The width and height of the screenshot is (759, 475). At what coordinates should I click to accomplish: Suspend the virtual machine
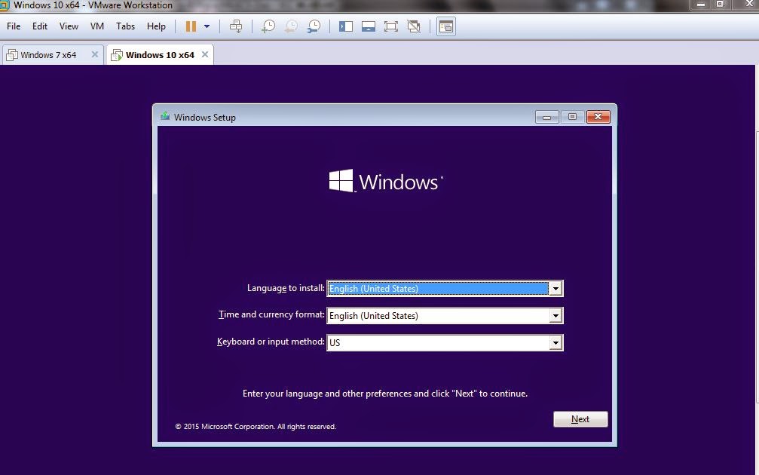(191, 26)
